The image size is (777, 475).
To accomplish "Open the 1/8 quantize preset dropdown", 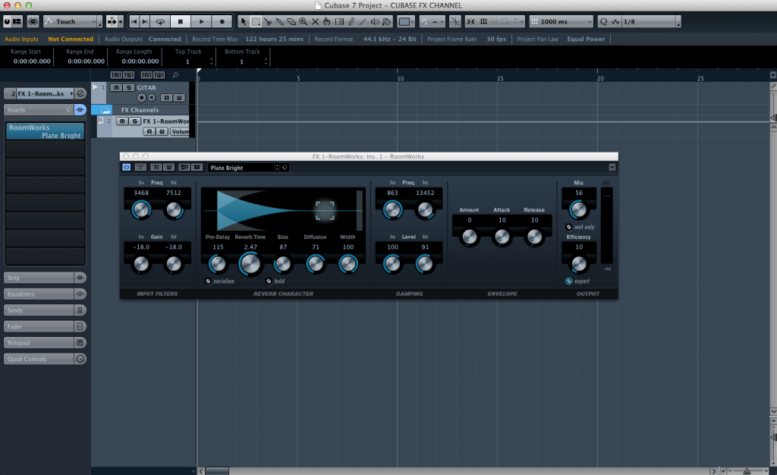I will point(651,22).
